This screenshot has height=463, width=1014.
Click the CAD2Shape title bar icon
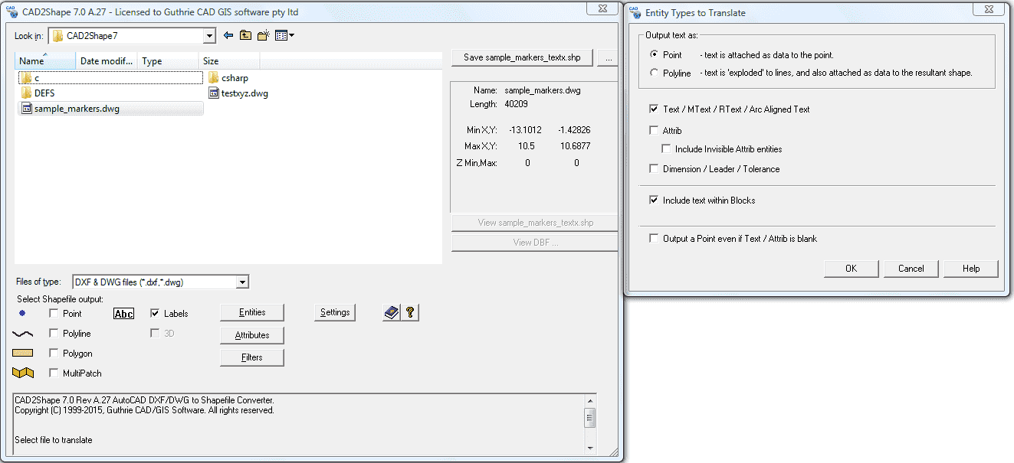tap(11, 11)
